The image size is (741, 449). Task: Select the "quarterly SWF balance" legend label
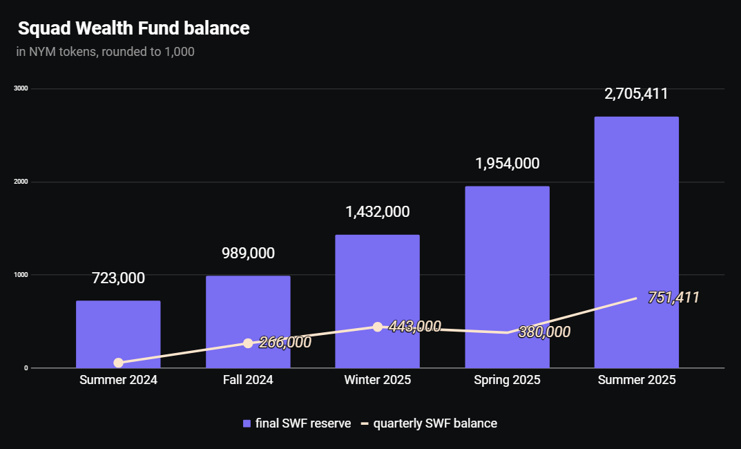[435, 423]
